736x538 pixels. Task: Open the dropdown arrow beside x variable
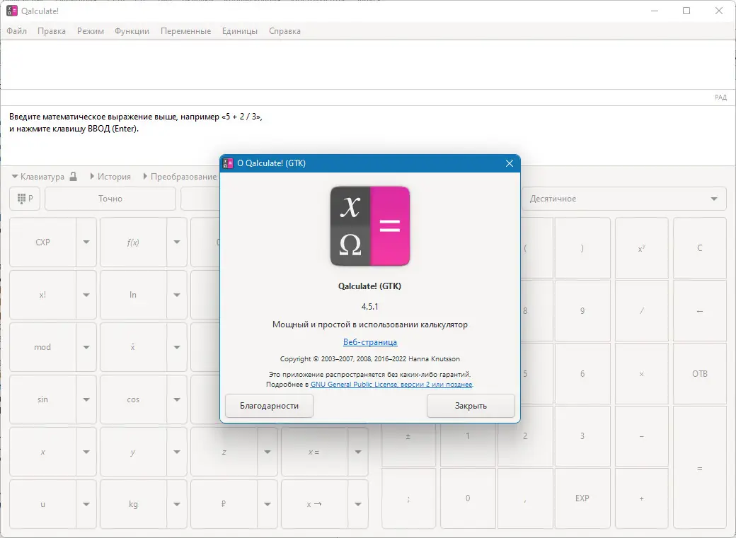coord(86,452)
